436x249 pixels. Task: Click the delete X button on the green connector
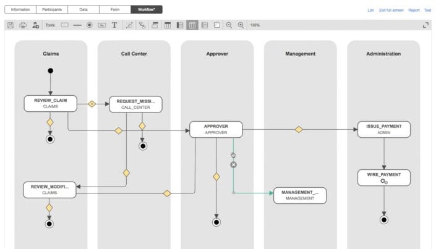(x=234, y=165)
